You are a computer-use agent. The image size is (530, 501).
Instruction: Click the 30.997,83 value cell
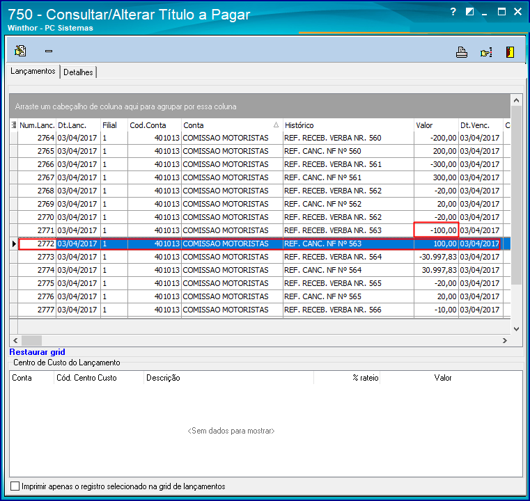coord(436,270)
